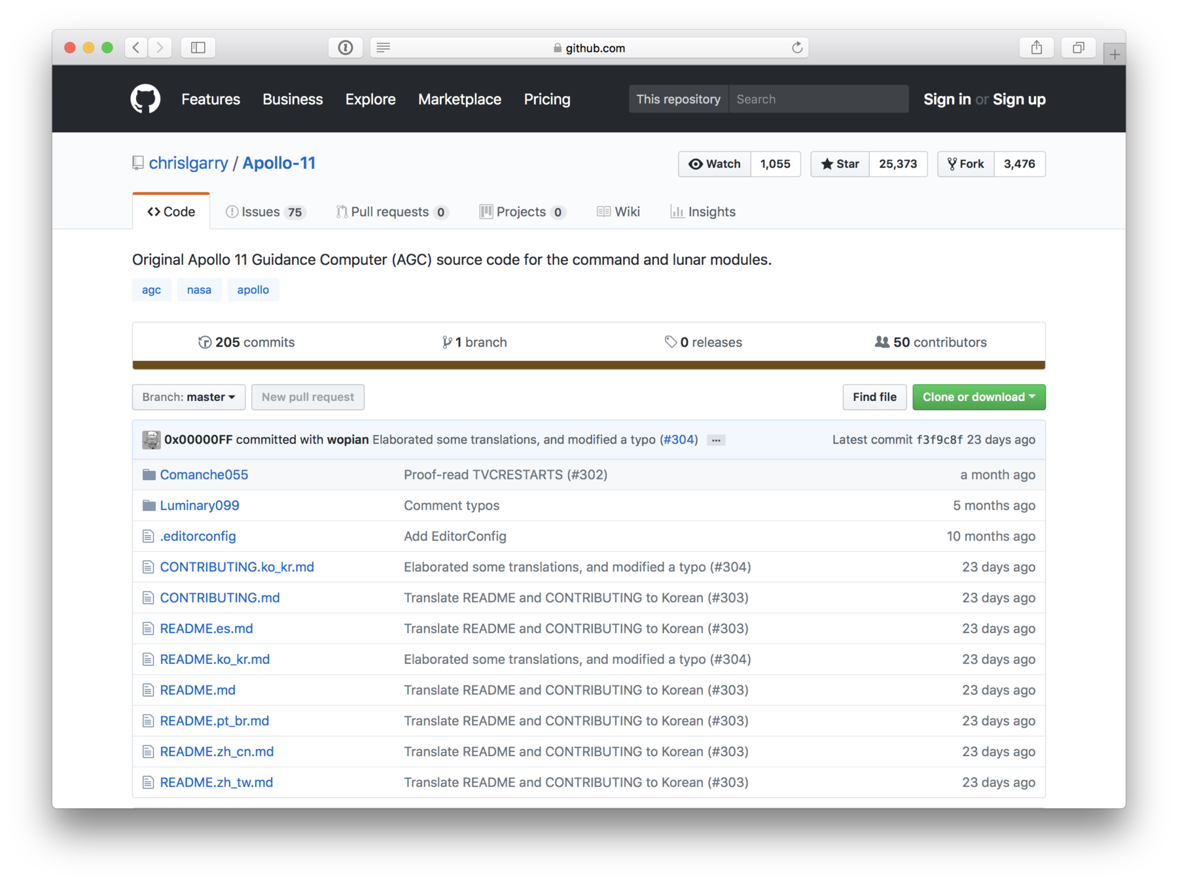Switch to the Code tab
Screen dimensions: 1178x883
[171, 211]
